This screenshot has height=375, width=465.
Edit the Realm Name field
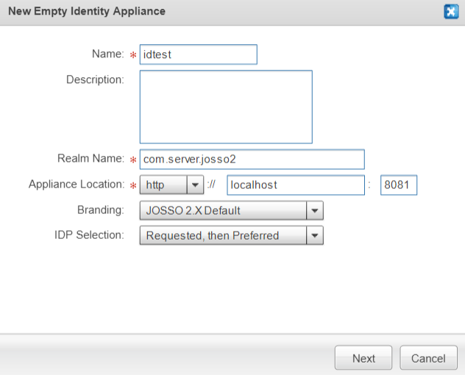pos(252,159)
